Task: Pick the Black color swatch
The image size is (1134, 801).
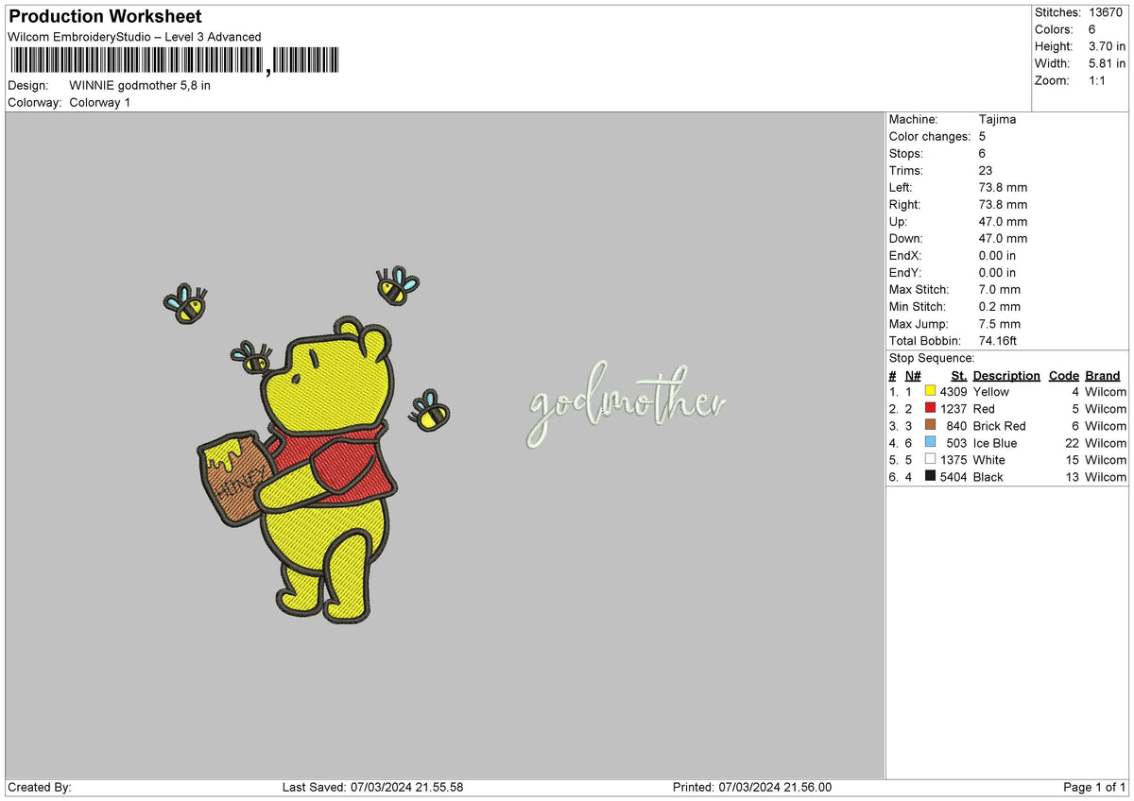Action: (x=930, y=476)
